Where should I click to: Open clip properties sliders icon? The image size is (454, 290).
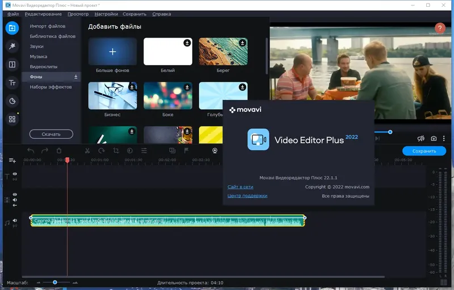[x=144, y=150]
